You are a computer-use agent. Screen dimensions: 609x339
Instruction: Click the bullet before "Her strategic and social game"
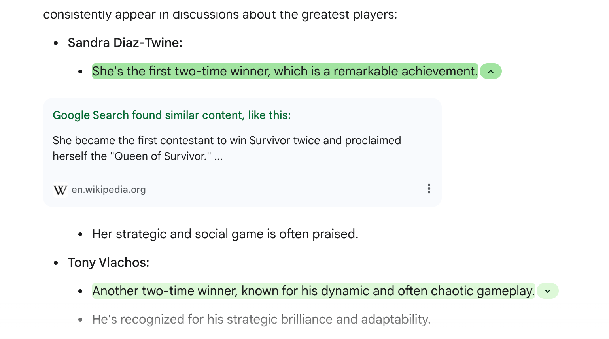pyautogui.click(x=81, y=234)
